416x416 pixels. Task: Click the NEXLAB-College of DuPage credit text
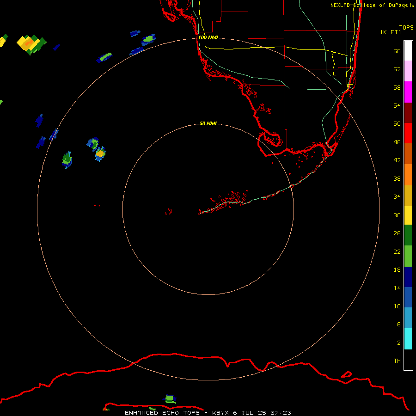372,5
